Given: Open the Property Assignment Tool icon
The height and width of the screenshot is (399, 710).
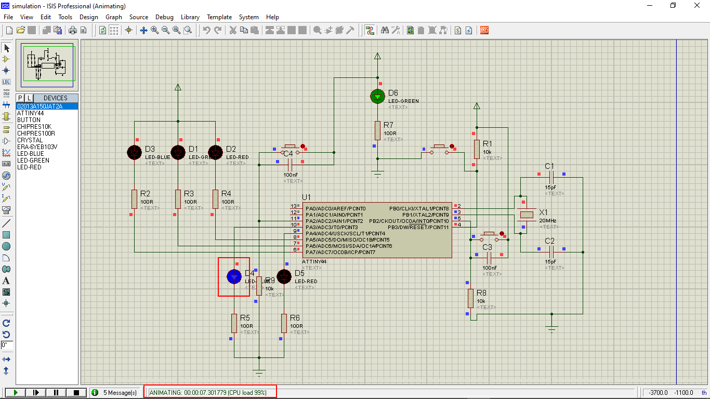Looking at the screenshot, I should (x=396, y=30).
